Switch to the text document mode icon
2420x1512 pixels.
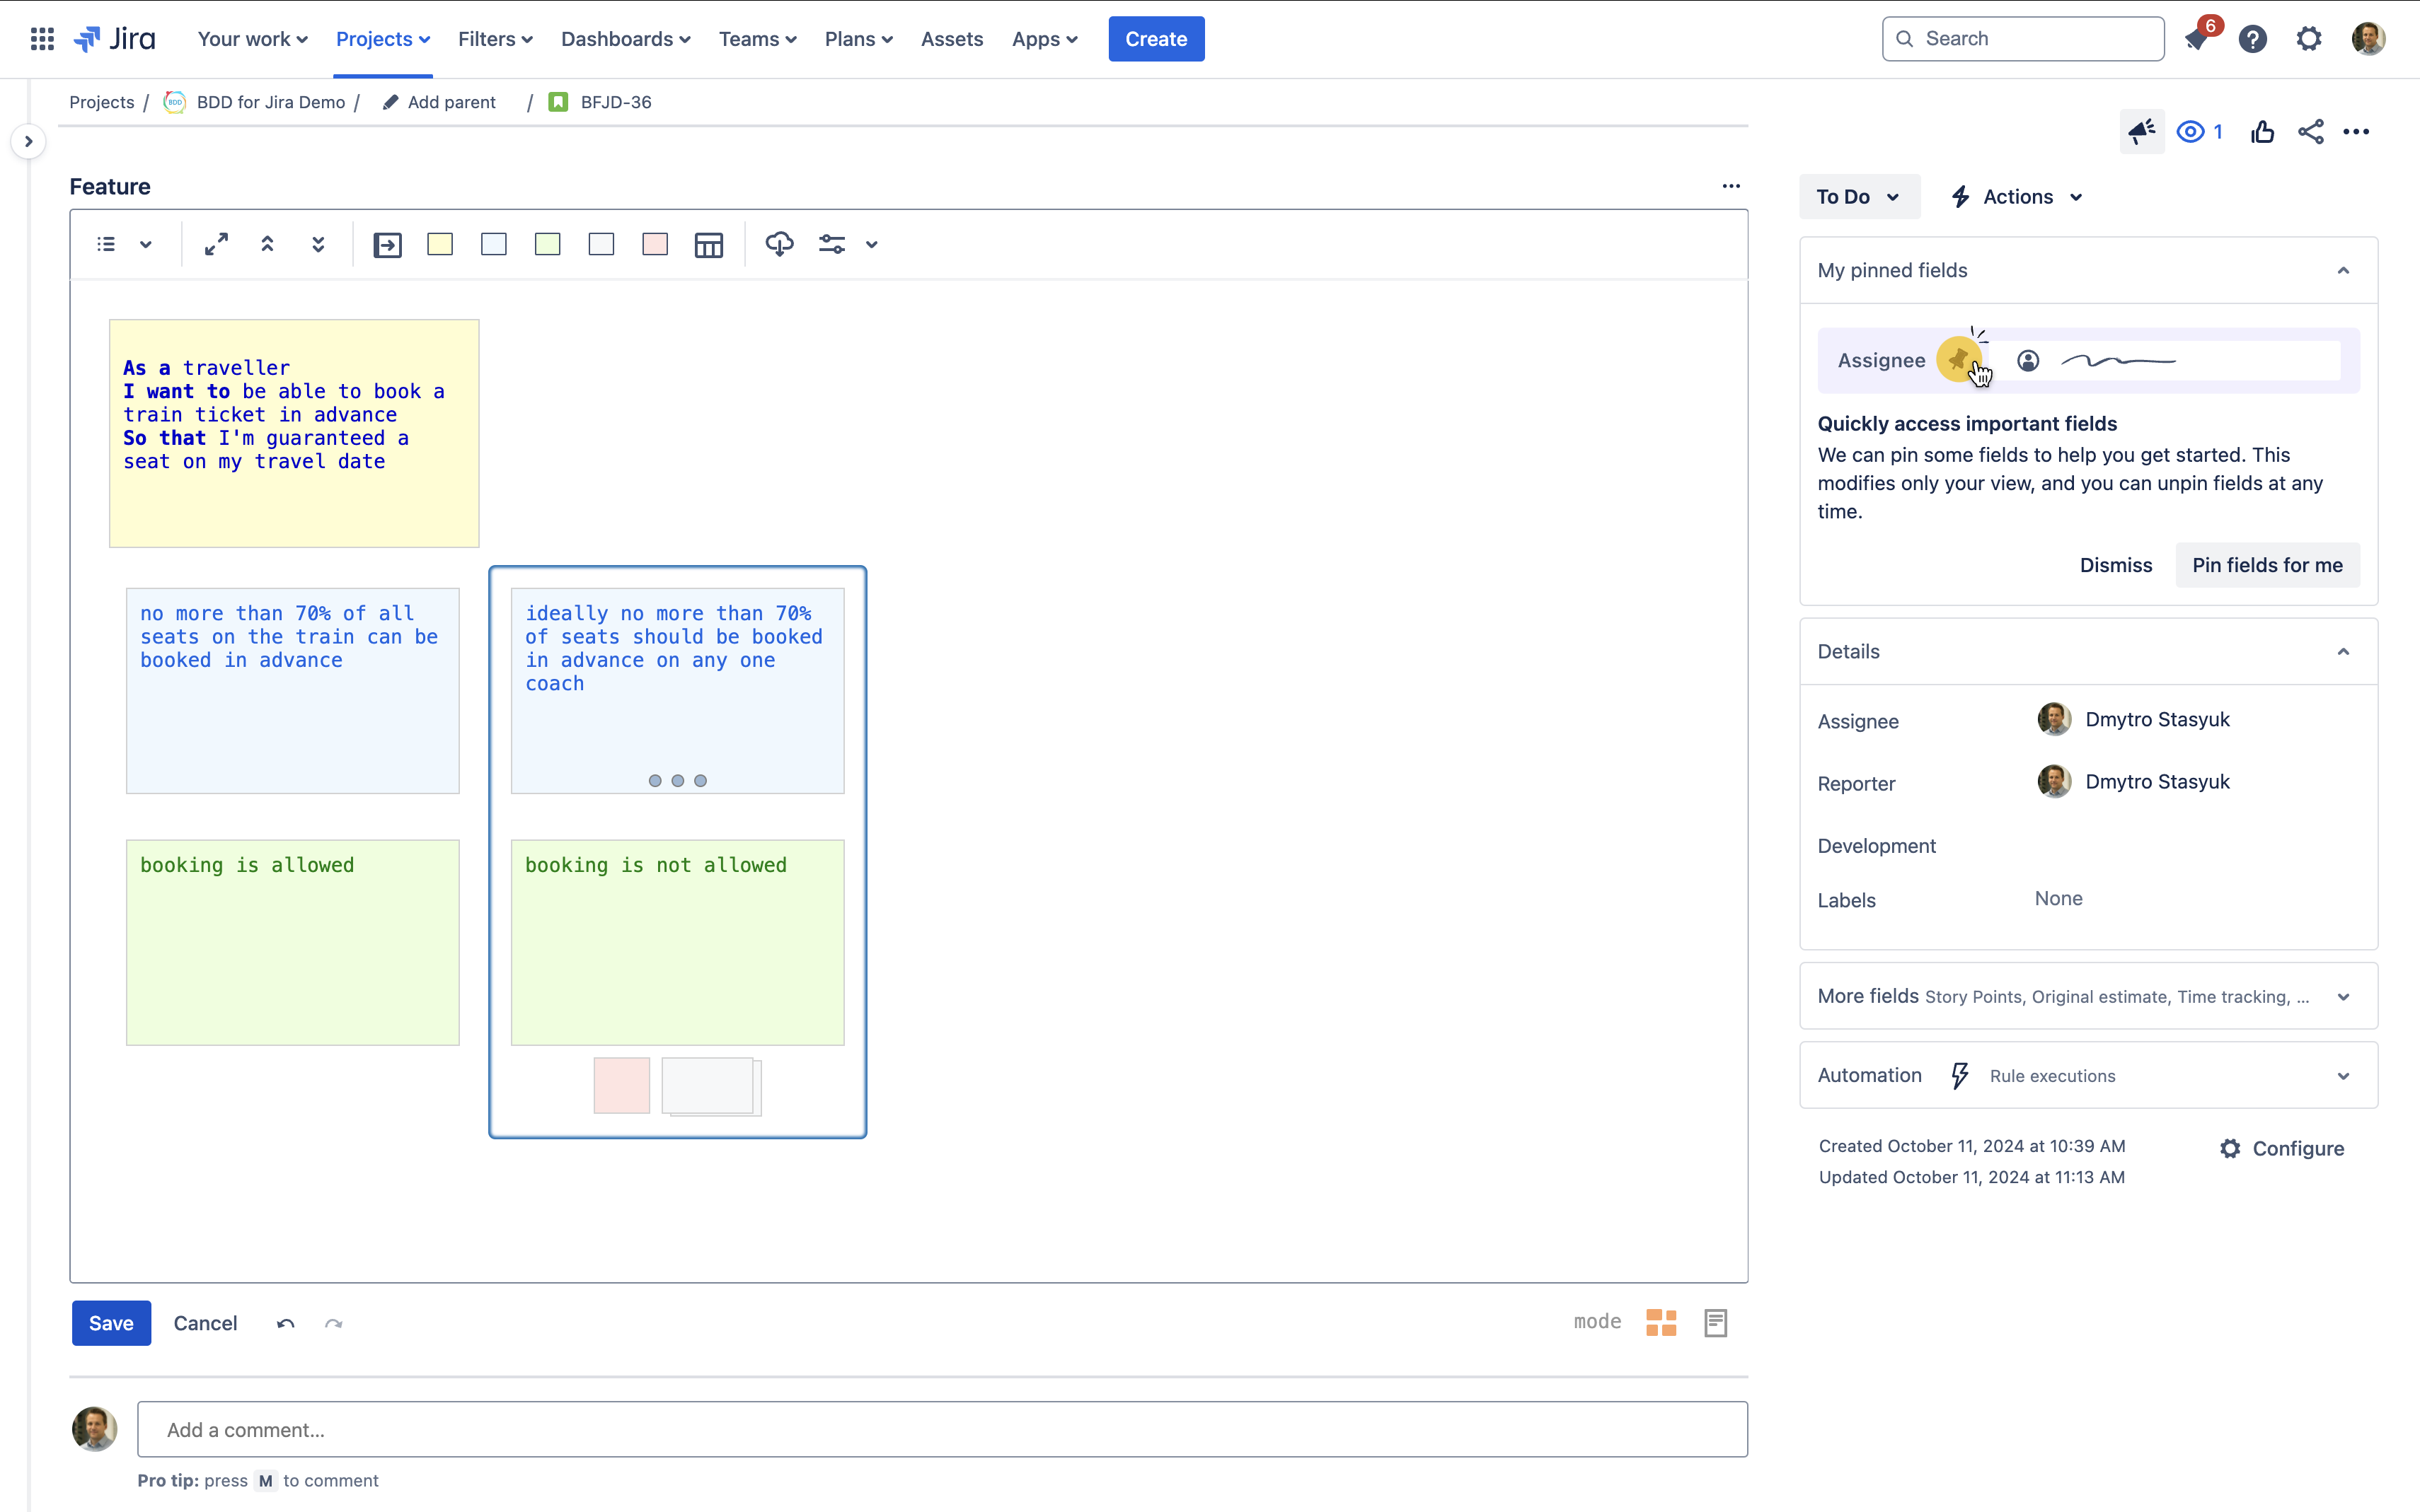tap(1716, 1323)
